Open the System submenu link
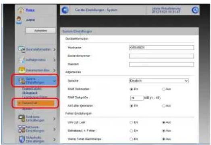The height and width of the screenshot is (145, 211). tap(27, 109)
